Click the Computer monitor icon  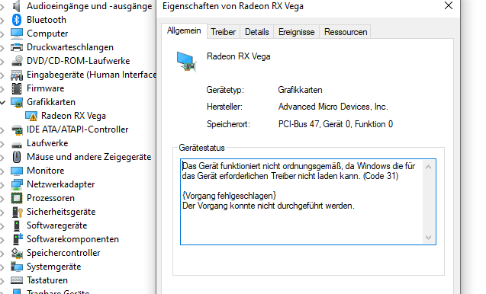tap(17, 34)
